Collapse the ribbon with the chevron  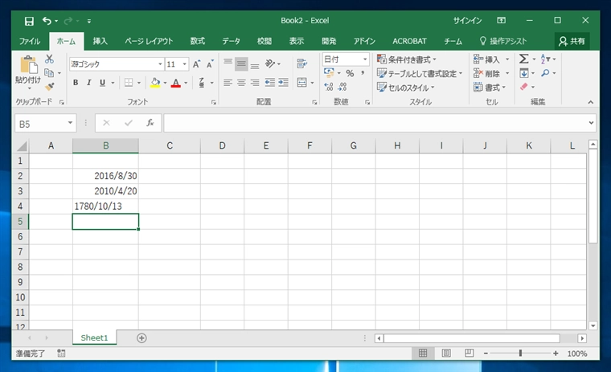click(591, 103)
